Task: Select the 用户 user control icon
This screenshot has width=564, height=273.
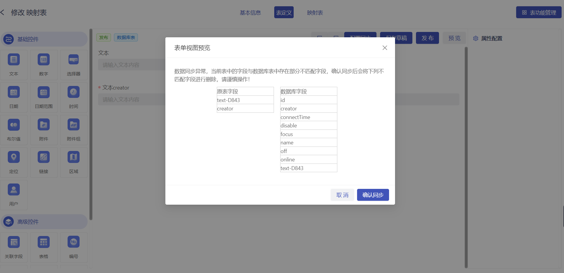Action: [14, 190]
